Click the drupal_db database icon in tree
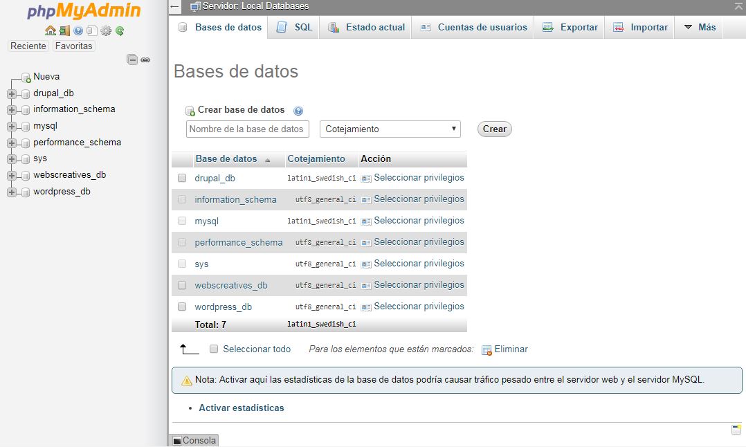 pyautogui.click(x=26, y=94)
